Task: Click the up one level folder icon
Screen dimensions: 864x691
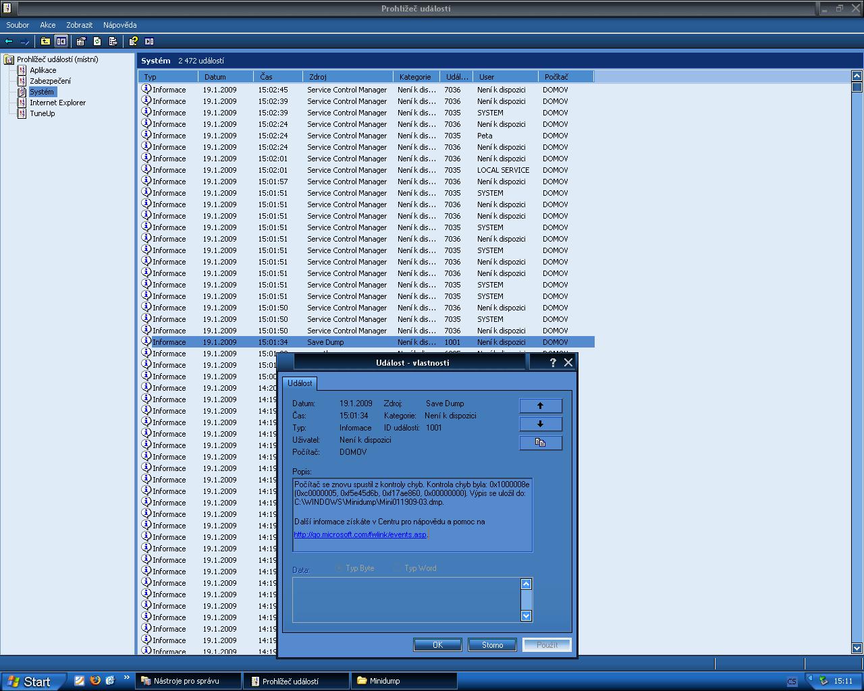Action: coord(45,41)
